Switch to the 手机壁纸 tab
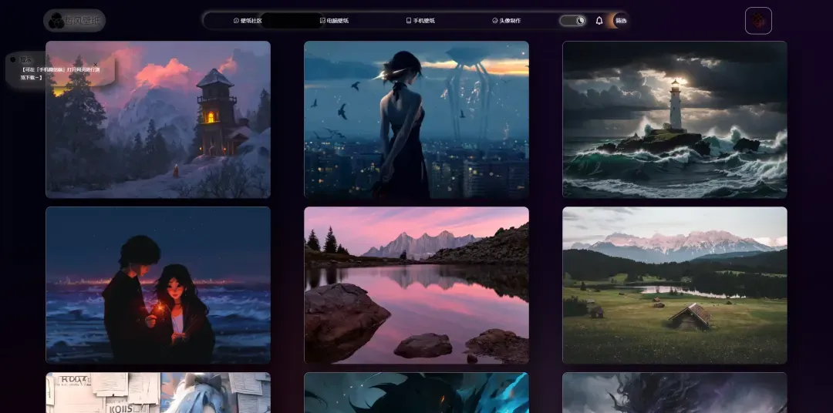Image resolution: width=833 pixels, height=413 pixels. point(420,21)
